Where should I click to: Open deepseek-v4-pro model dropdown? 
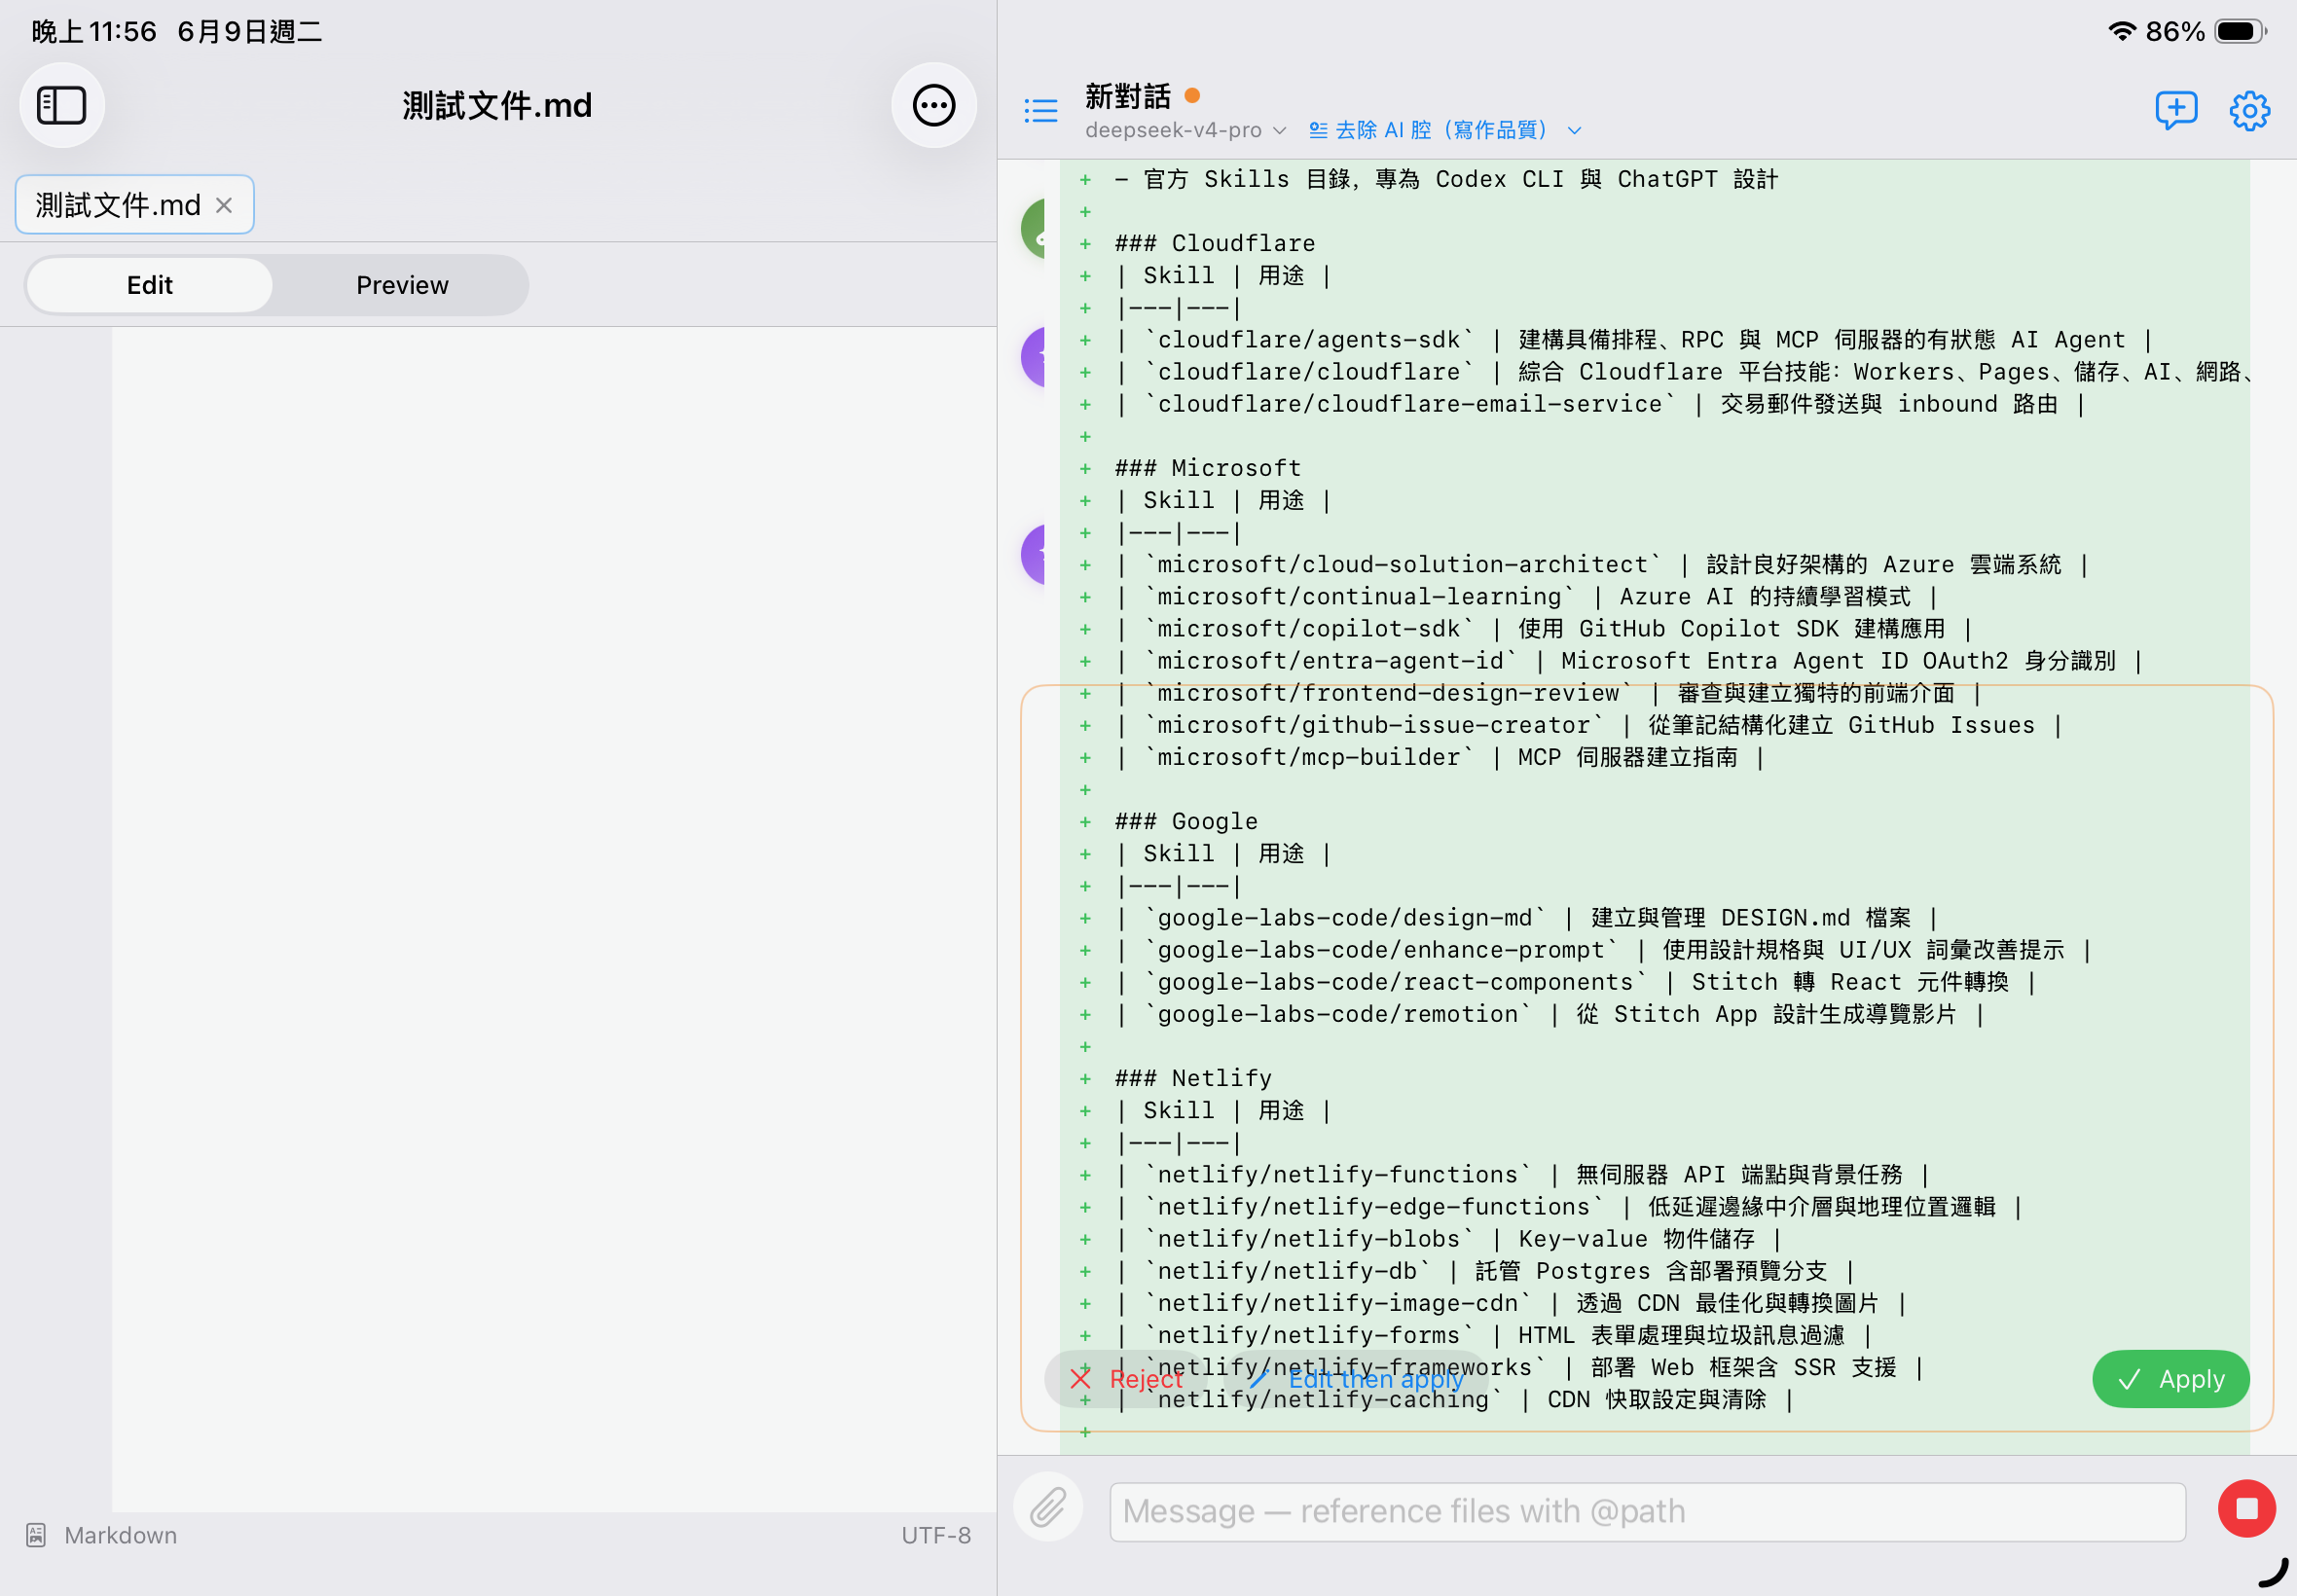click(1185, 130)
